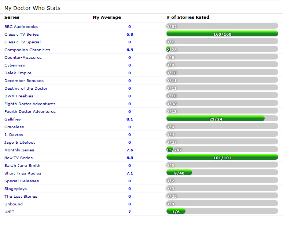Open the Special Releases link
This screenshot has width=283, height=230.
click(22, 181)
